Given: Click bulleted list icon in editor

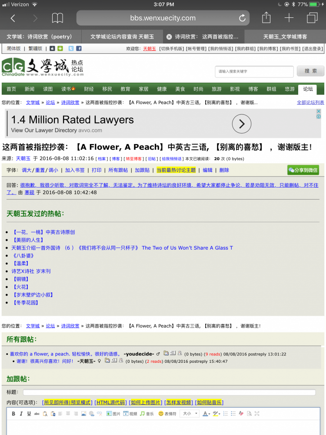Looking at the screenshot, I should (233, 414).
